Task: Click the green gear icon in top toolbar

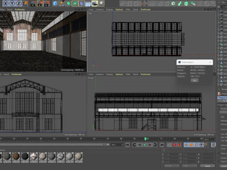Action: tap(173, 3)
